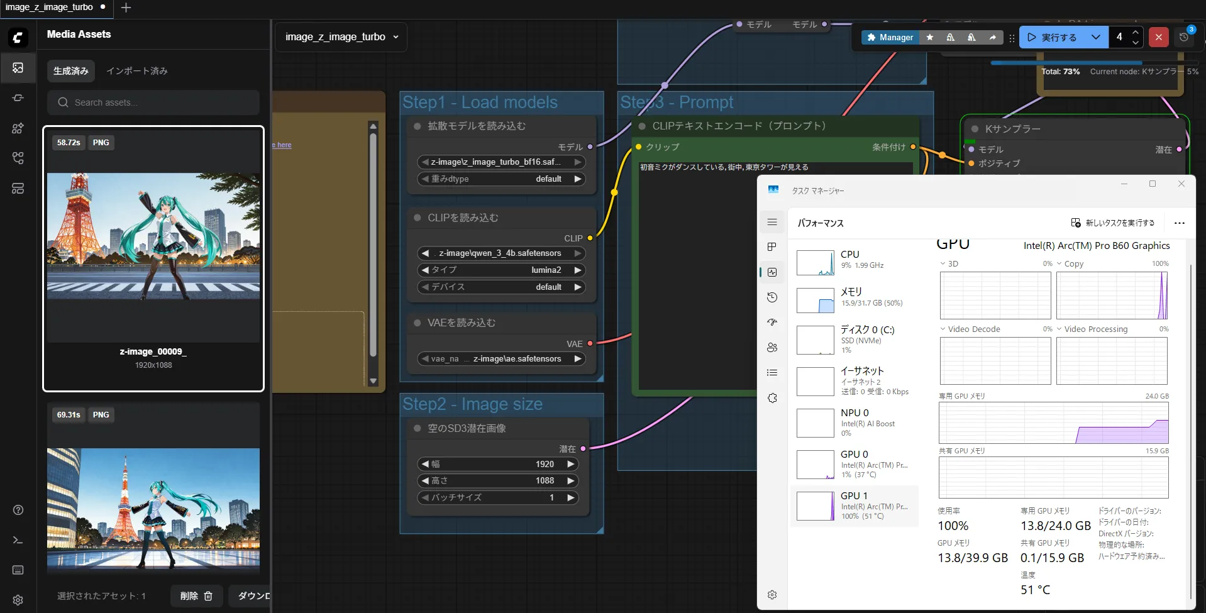1206x613 pixels.
Task: Click the share arrow icon in toolbar
Action: coord(992,38)
